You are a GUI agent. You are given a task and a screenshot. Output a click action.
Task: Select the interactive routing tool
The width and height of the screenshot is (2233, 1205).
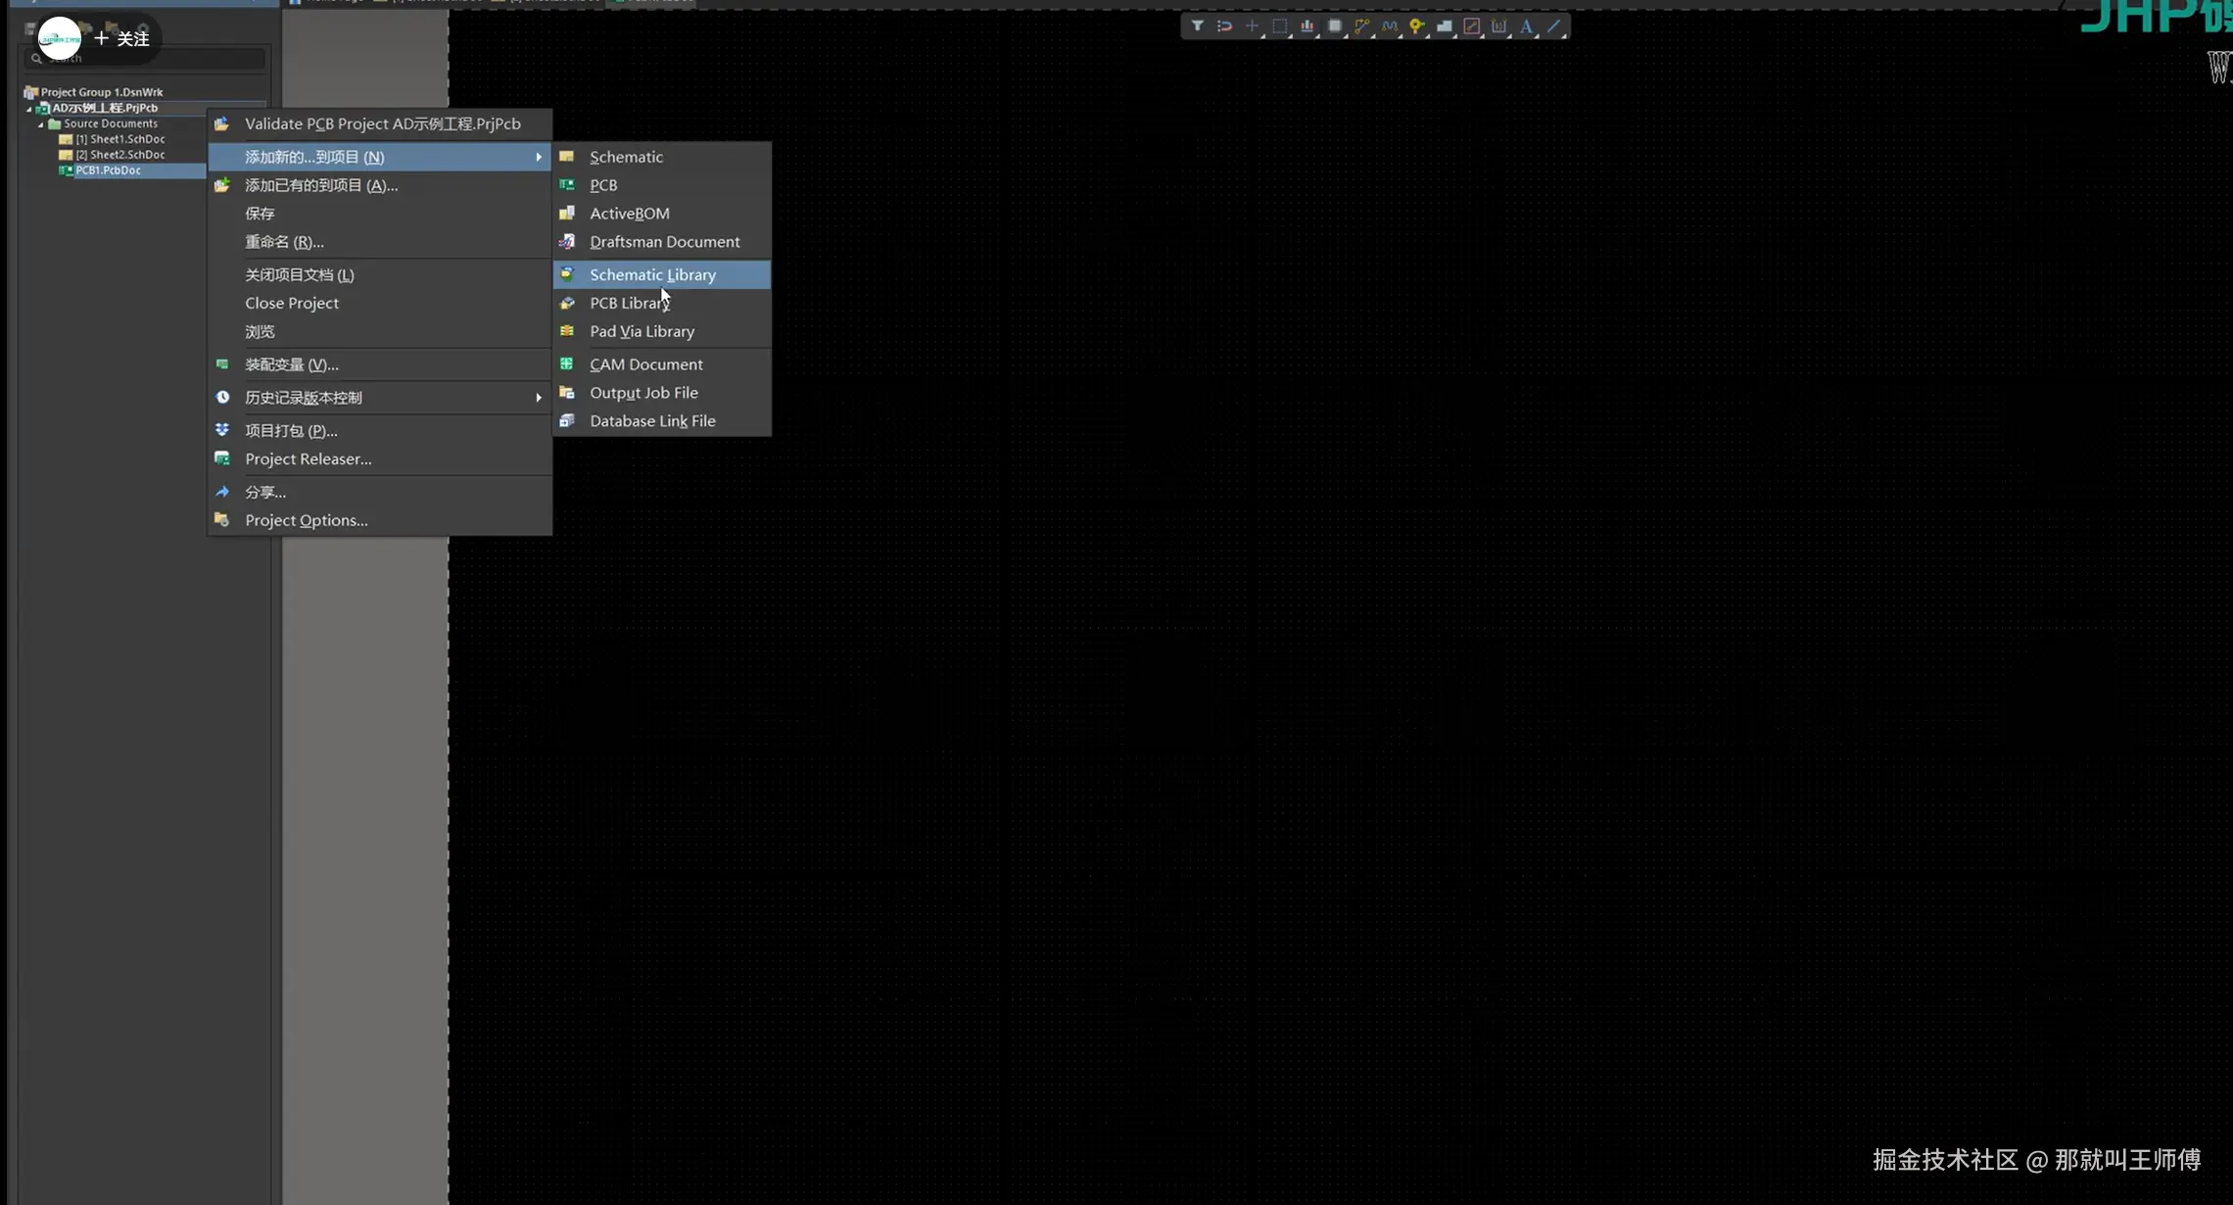pos(1361,26)
